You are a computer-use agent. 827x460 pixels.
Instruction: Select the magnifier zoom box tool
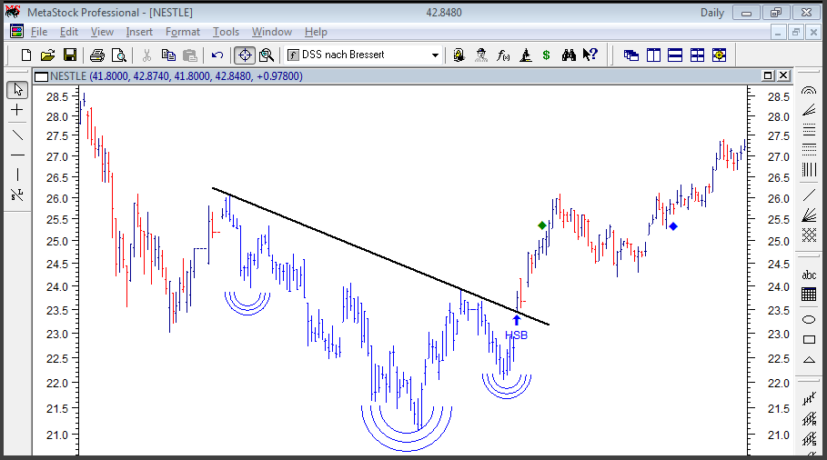pos(267,55)
